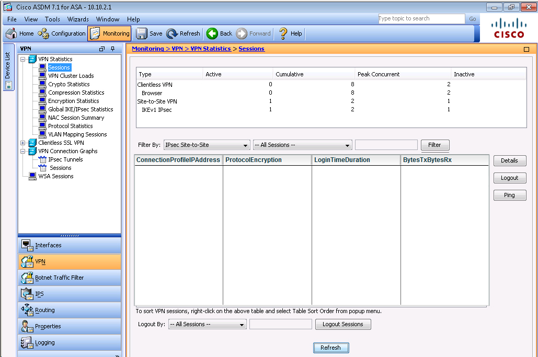Image resolution: width=538 pixels, height=357 pixels.
Task: Open the Wizards menu
Action: [78, 19]
